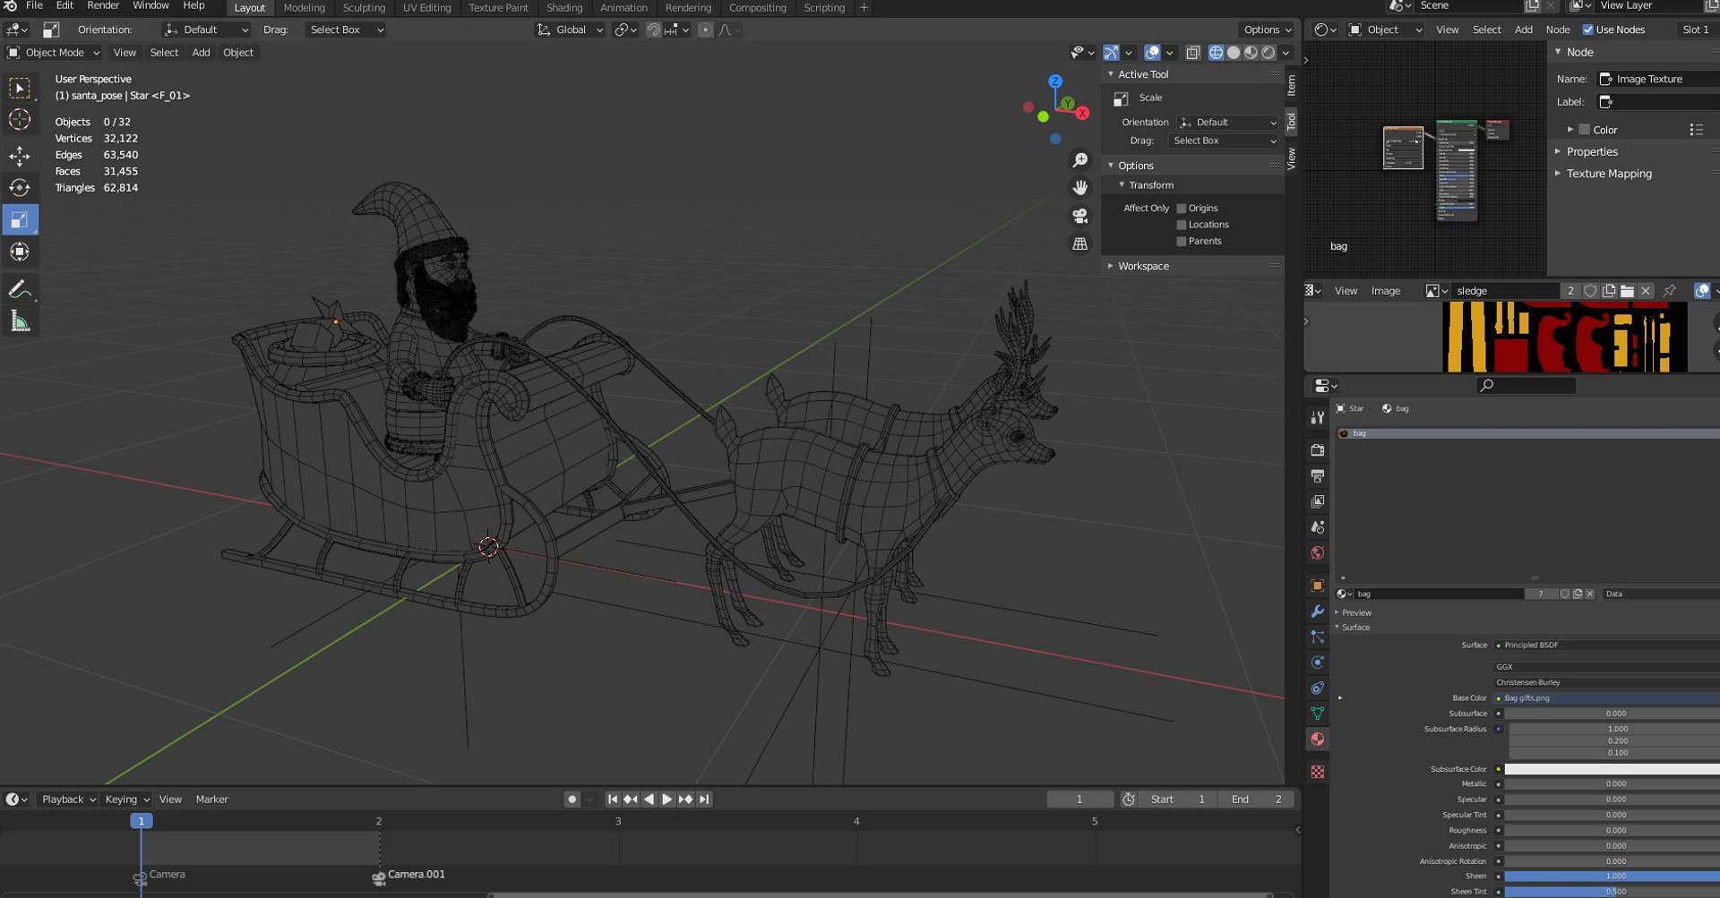Switch to the UV Editing workspace tab
The height and width of the screenshot is (898, 1720).
coord(426,8)
